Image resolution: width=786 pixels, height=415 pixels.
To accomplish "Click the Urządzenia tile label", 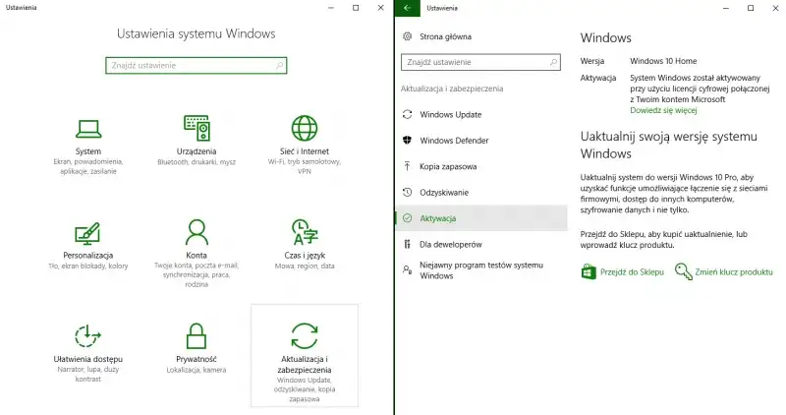I will coord(196,151).
